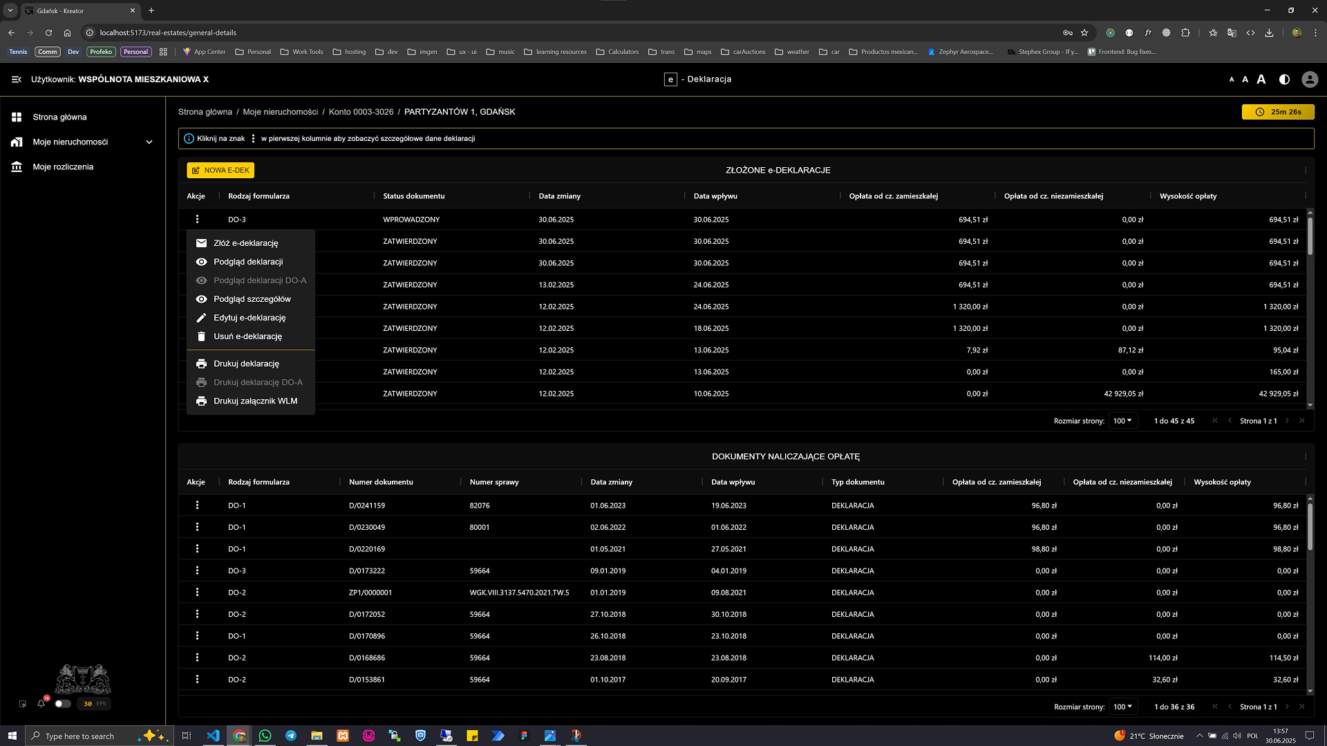Bookmark this page with star icon
1327x746 pixels.
1084,32
